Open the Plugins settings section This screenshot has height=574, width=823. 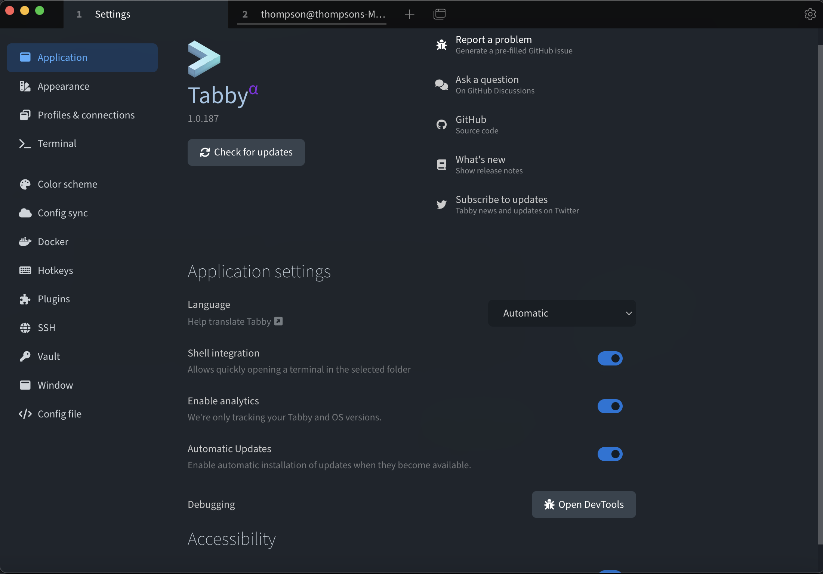point(53,299)
